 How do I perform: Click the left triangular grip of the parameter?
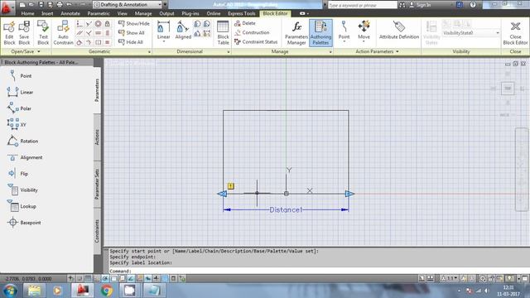(x=222, y=194)
